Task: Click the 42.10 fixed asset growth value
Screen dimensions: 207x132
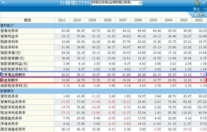Action: point(81,129)
